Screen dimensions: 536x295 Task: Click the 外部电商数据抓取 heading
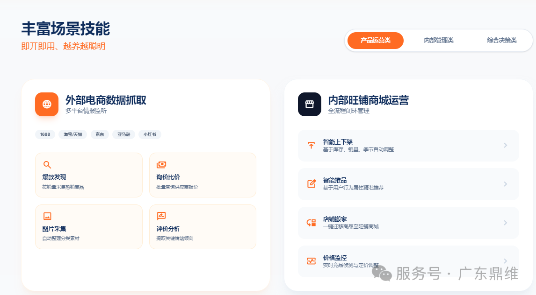tap(106, 100)
